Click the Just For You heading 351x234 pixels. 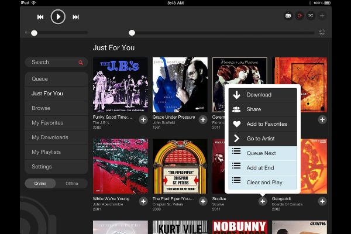tap(113, 48)
